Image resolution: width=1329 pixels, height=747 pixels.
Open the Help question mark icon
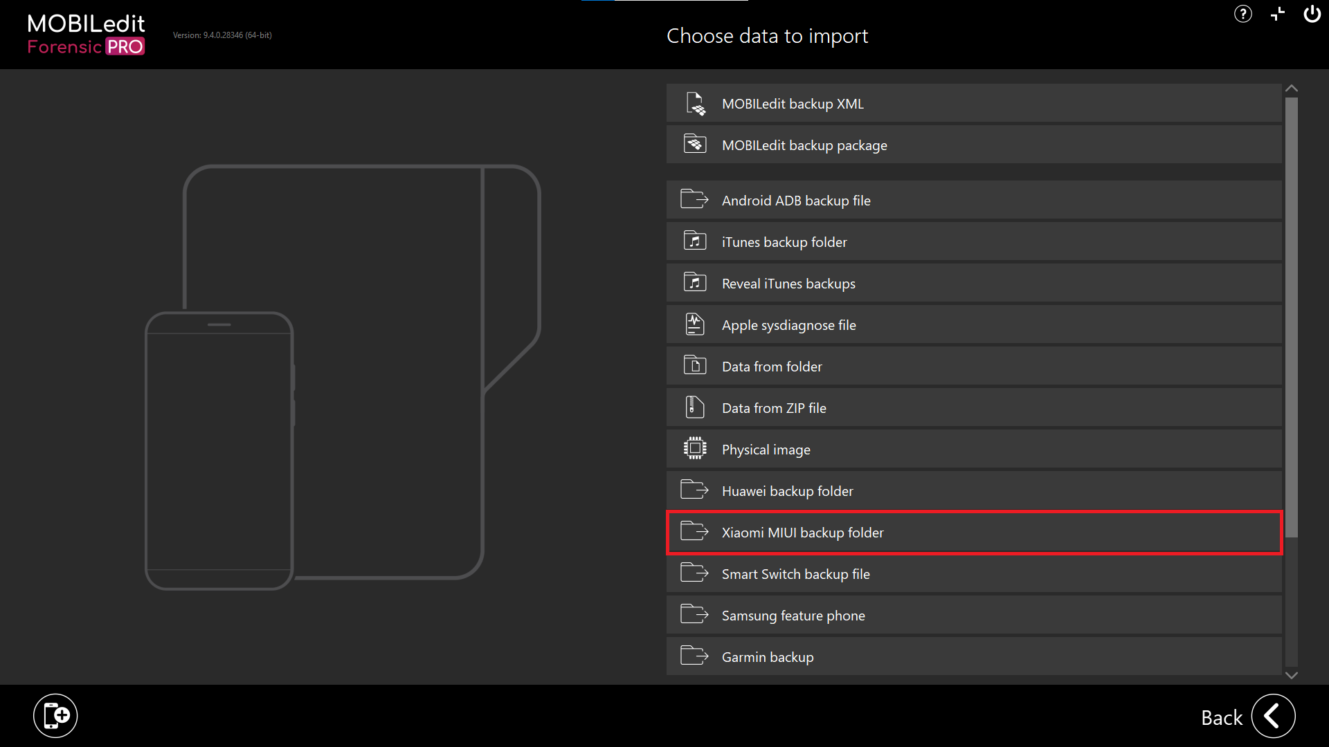pos(1242,14)
